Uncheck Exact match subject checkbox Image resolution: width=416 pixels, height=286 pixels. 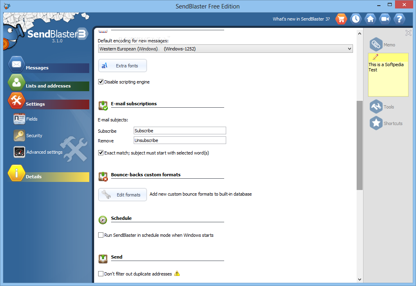[101, 152]
